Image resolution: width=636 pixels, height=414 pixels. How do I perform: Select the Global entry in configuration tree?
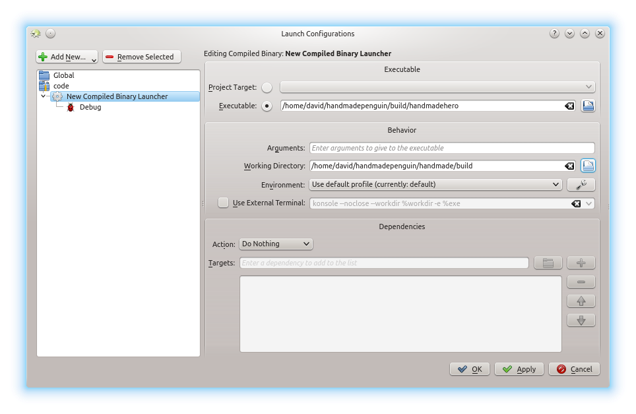[x=63, y=75]
